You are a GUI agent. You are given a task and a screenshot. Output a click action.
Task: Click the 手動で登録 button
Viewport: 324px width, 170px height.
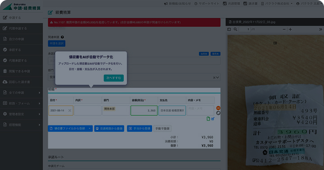(x=162, y=129)
